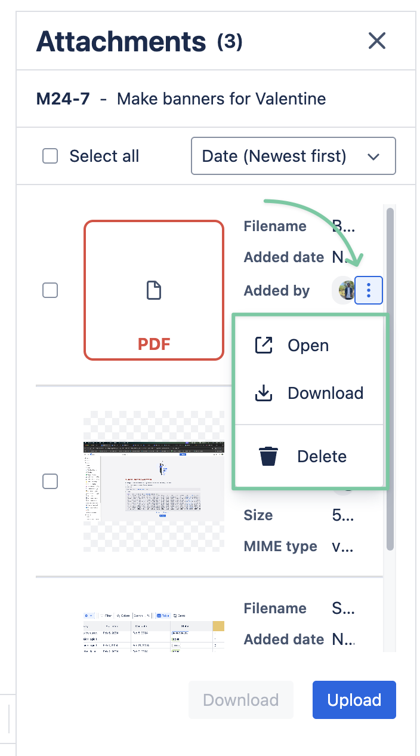Choose Download from the context menu
Screen dimensions: 420x756
click(x=325, y=394)
